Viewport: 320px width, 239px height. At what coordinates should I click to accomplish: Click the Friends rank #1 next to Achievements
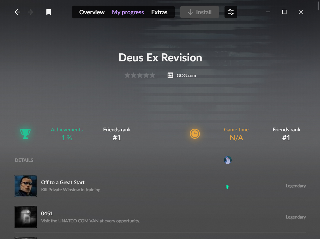[117, 134]
